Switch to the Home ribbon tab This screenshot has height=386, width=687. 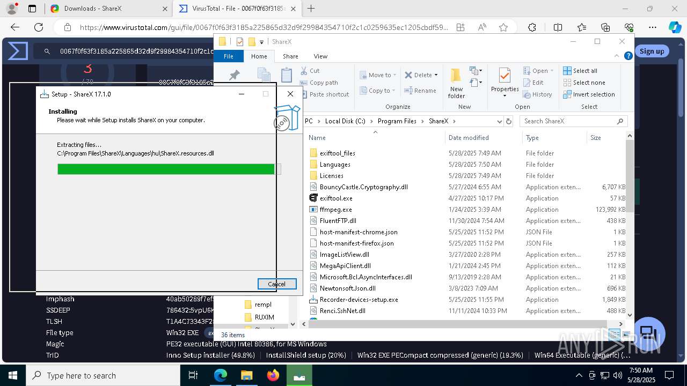pos(259,56)
